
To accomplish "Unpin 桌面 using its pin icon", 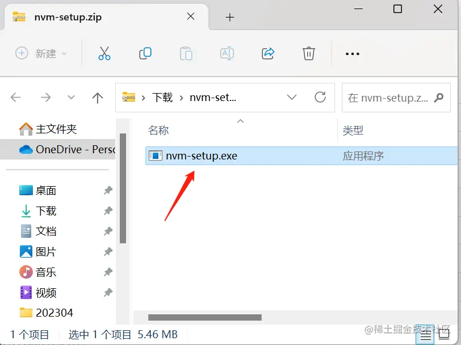I will click(x=108, y=191).
